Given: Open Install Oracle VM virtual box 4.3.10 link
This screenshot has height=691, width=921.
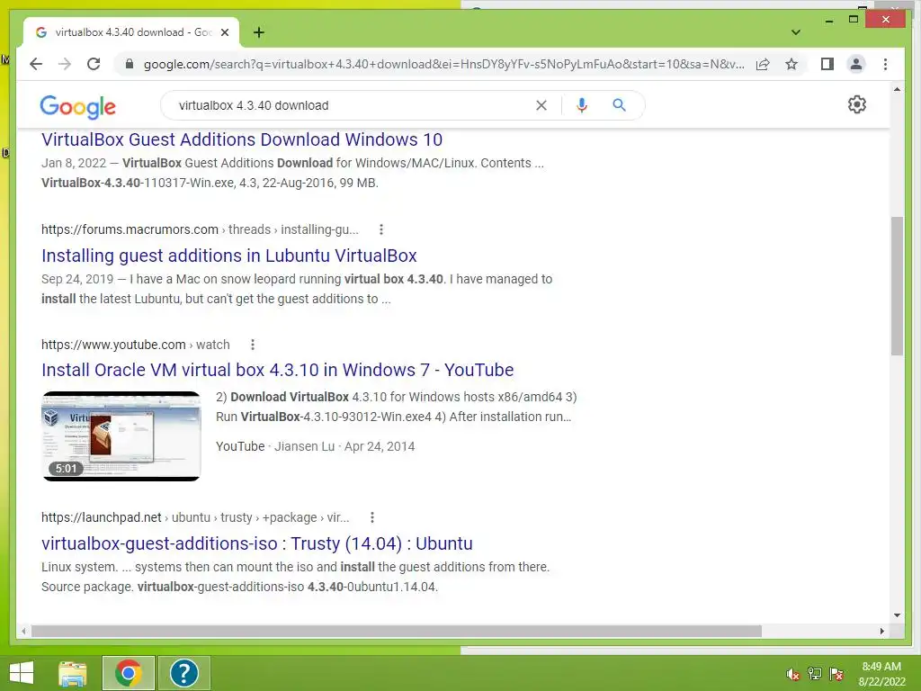Looking at the screenshot, I should pyautogui.click(x=277, y=370).
